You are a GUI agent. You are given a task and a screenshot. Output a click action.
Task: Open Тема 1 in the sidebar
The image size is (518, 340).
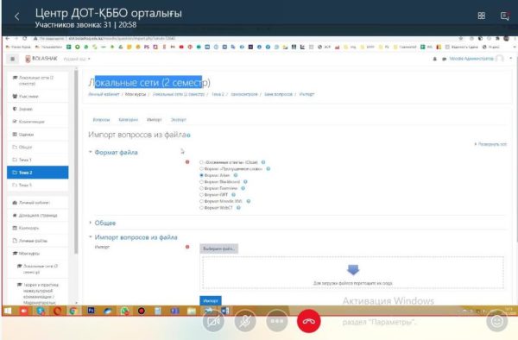(x=38, y=160)
